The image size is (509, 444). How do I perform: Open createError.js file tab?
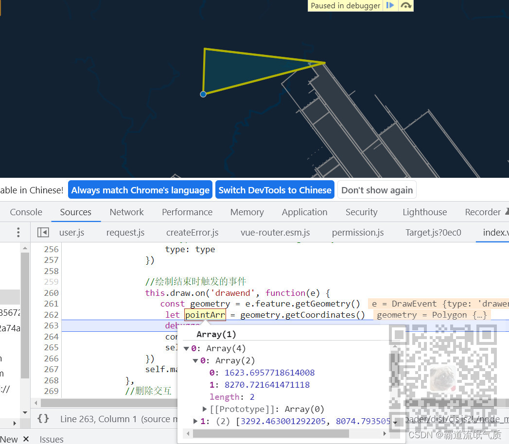click(192, 233)
